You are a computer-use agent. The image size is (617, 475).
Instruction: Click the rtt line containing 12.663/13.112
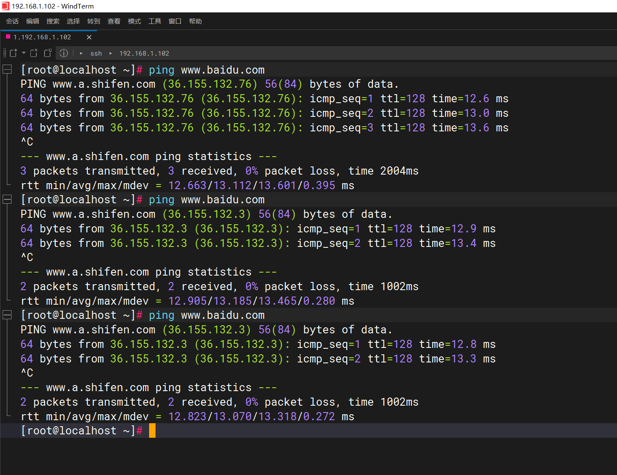[187, 185]
